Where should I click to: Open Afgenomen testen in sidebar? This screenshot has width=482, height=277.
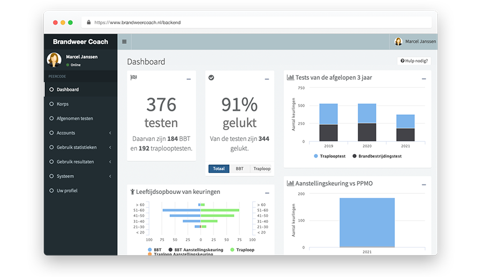coord(74,118)
